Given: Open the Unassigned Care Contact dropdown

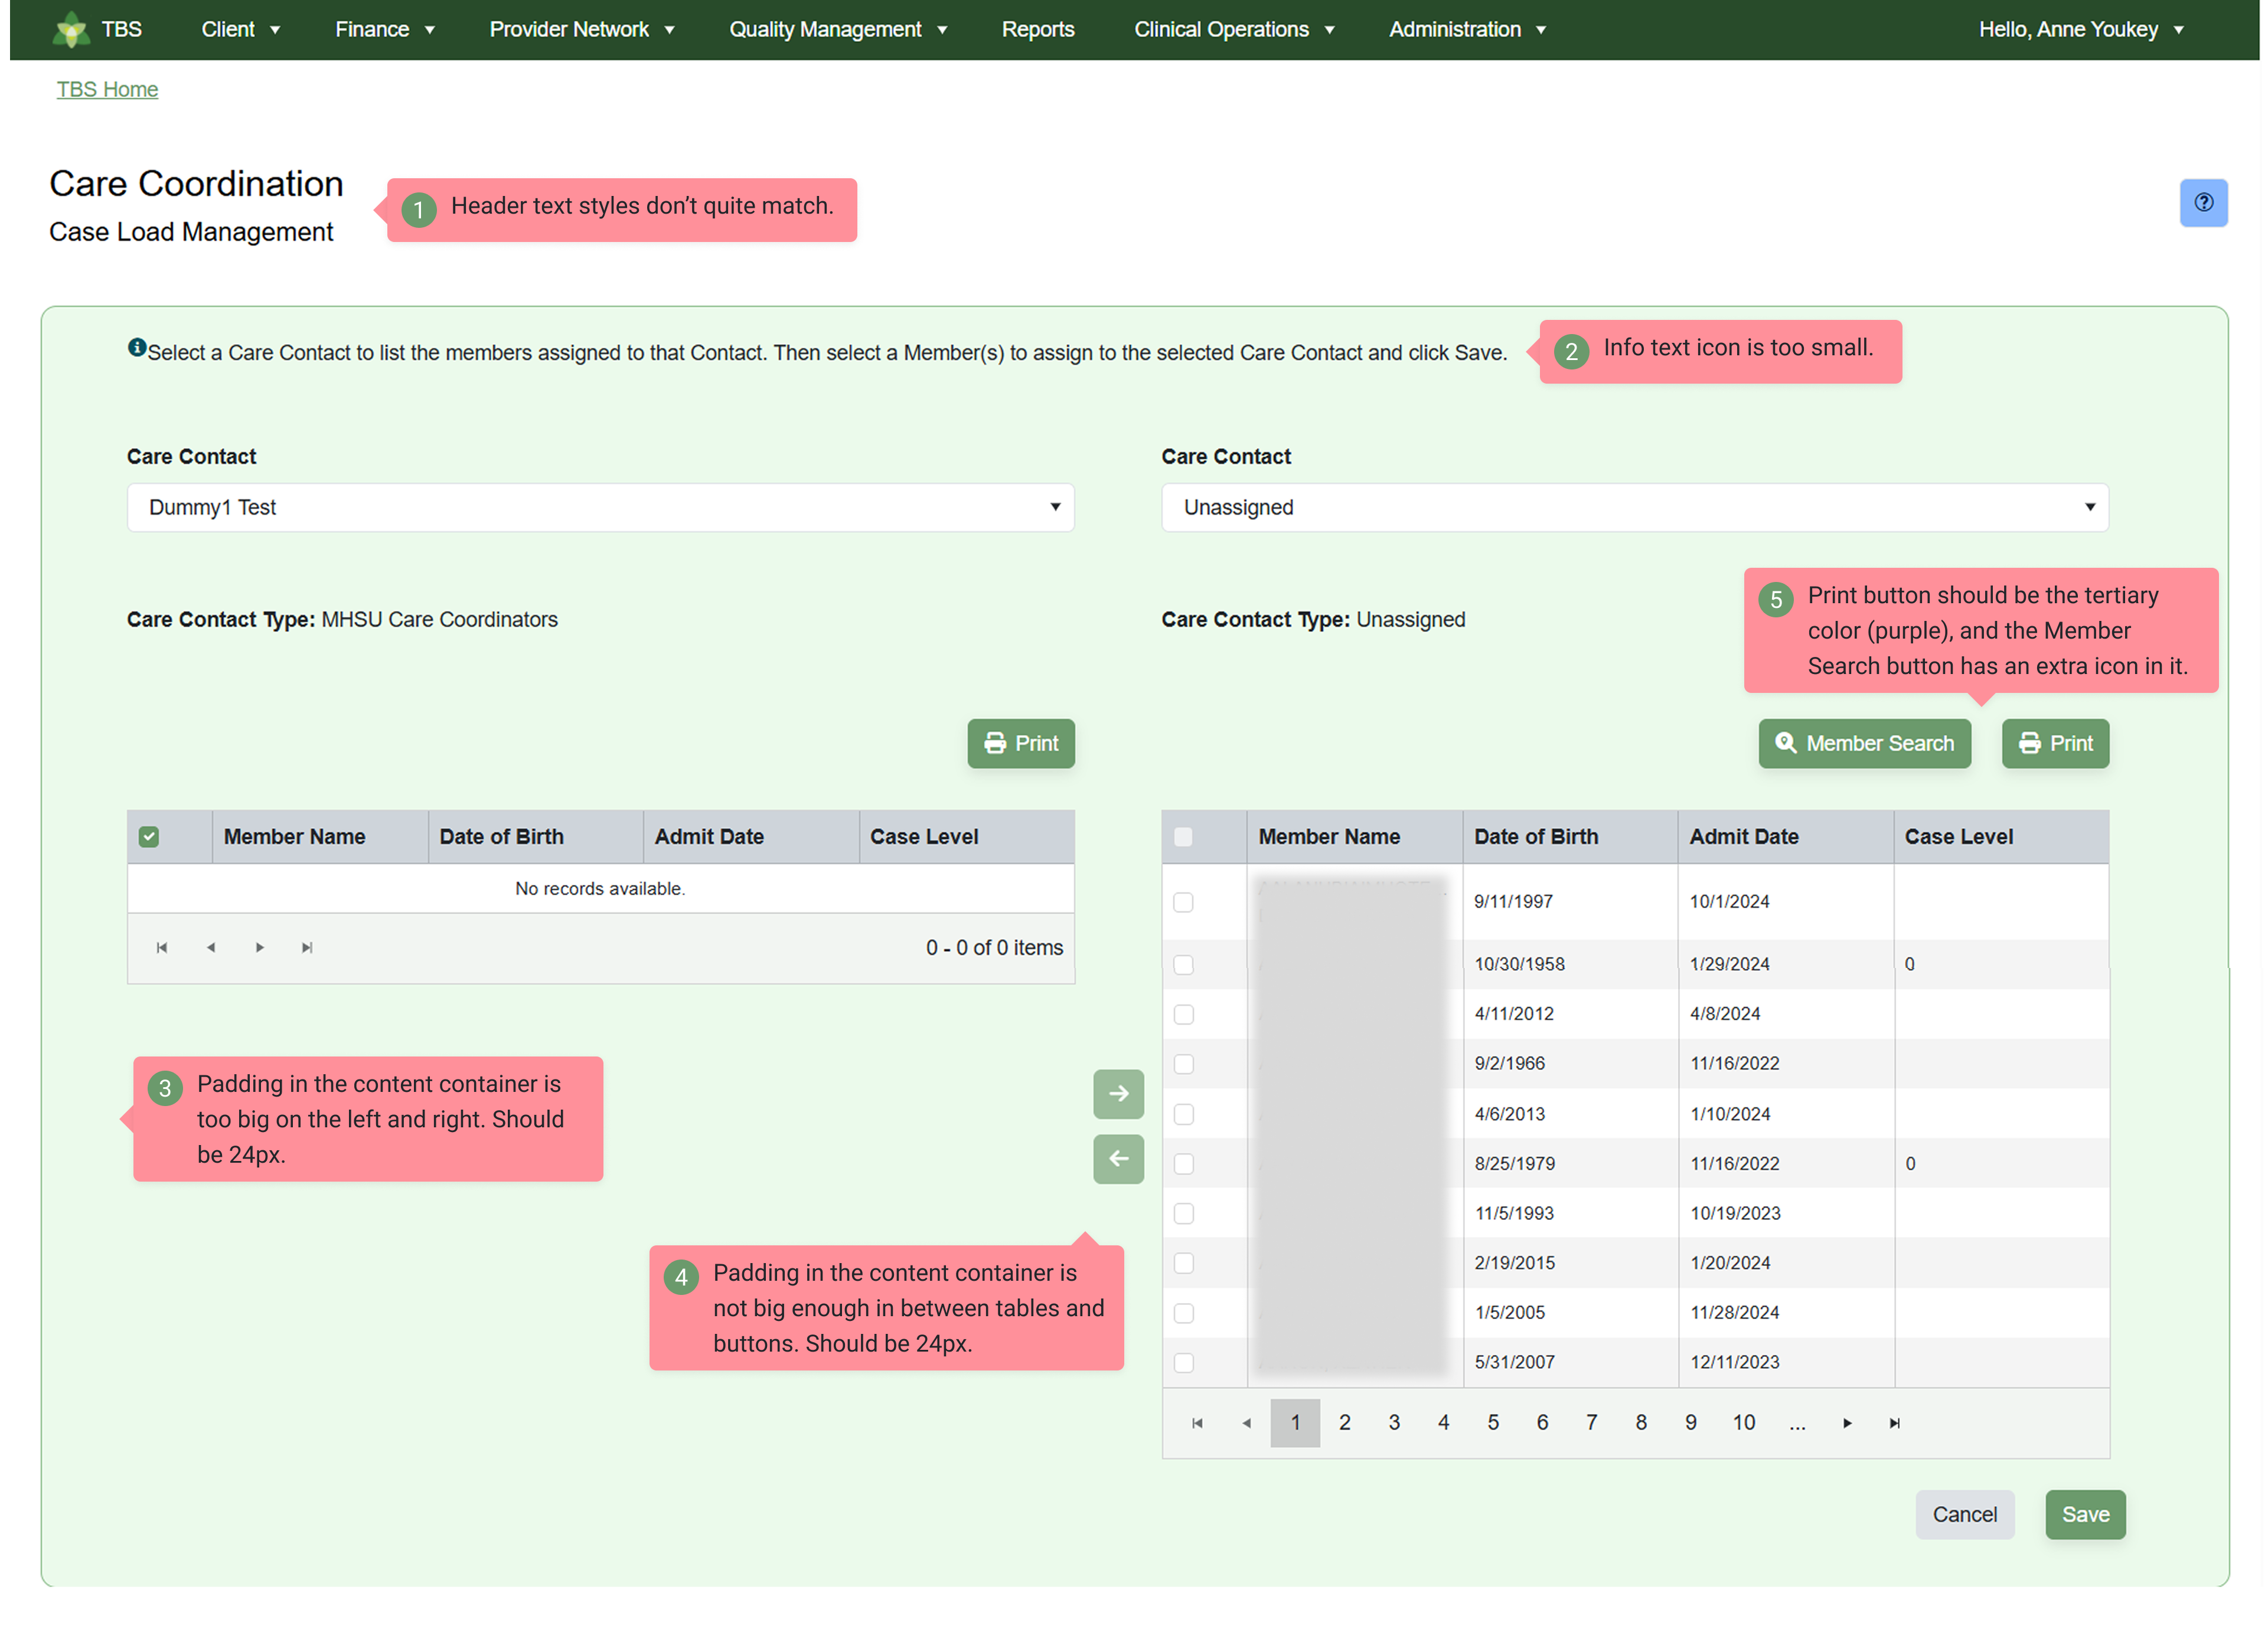Looking at the screenshot, I should click(x=1635, y=508).
